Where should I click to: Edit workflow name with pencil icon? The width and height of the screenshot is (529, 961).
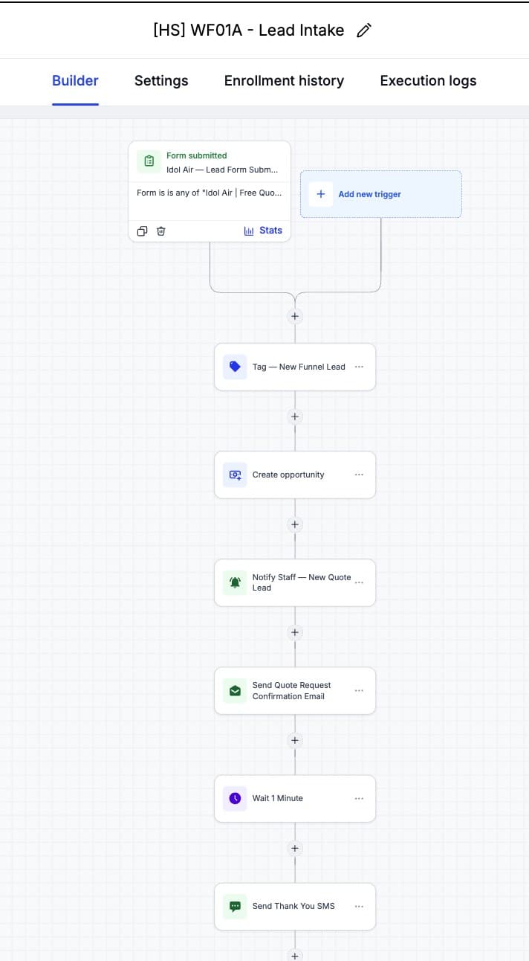pos(364,30)
